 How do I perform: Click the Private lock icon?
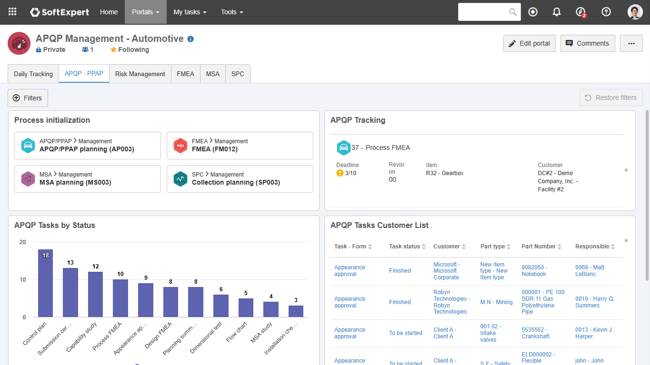point(39,49)
